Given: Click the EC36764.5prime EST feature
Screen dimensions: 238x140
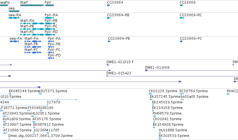Looking at the screenshot, I should [182, 94].
